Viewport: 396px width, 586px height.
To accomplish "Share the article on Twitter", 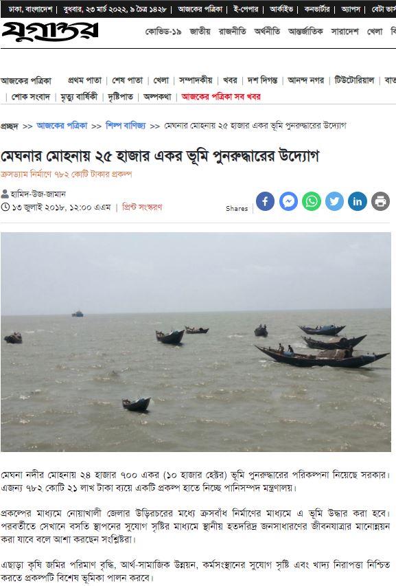I will tap(334, 201).
